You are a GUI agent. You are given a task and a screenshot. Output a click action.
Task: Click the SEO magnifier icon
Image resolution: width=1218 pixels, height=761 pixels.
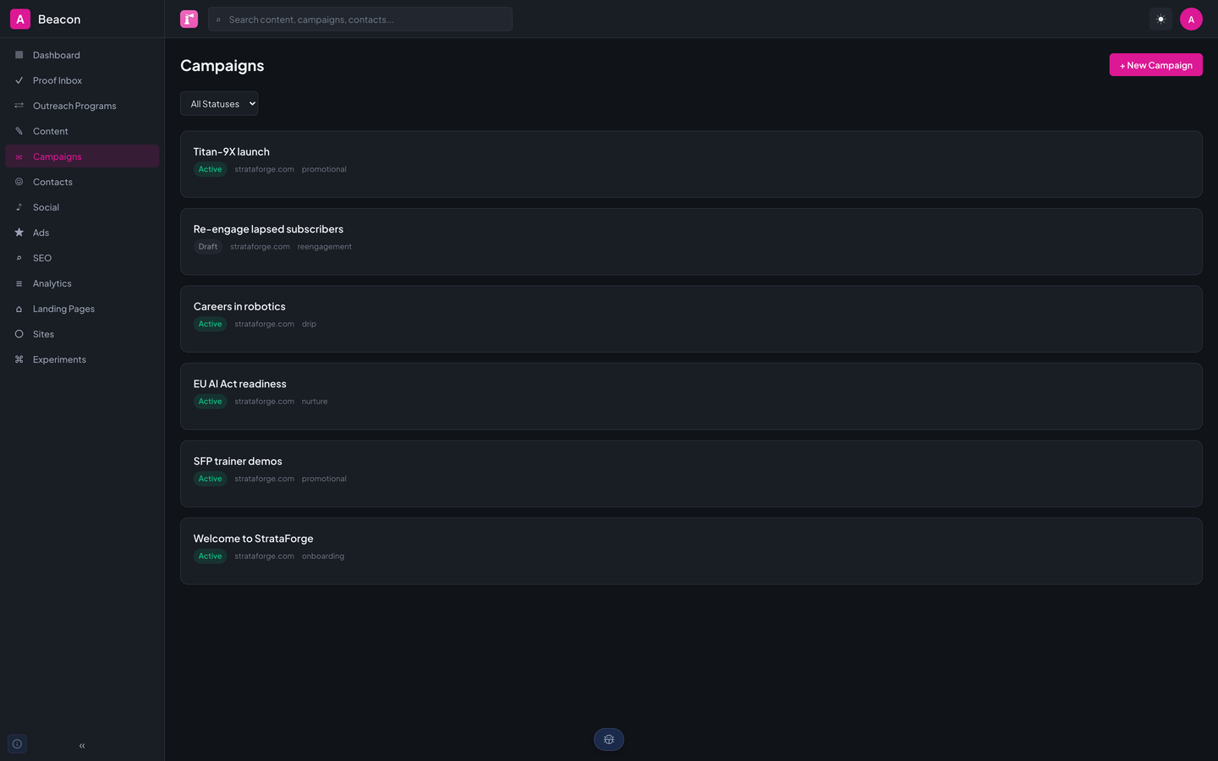click(x=19, y=258)
